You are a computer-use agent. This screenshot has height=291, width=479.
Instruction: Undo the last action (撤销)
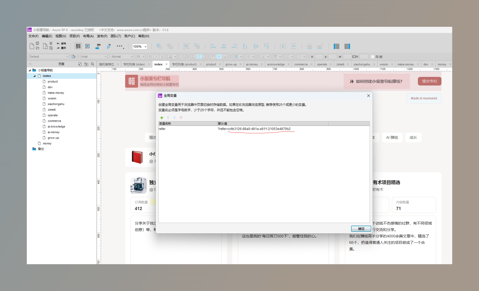[x=61, y=43]
